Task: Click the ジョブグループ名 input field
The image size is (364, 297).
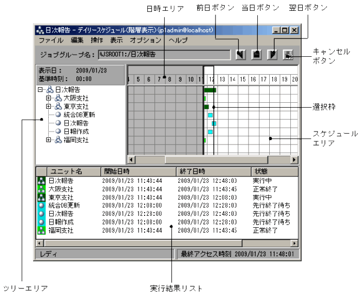Action: (164, 55)
